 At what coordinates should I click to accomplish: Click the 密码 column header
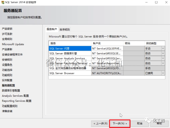pyautogui.click(x=134, y=43)
